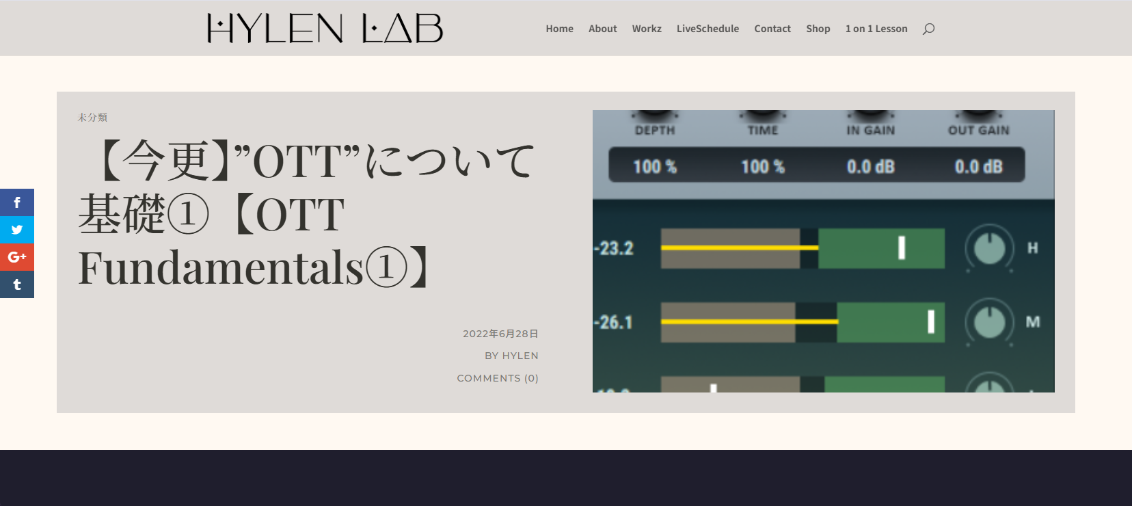The image size is (1132, 506).
Task: Navigate to LiveSchedule
Action: click(707, 29)
